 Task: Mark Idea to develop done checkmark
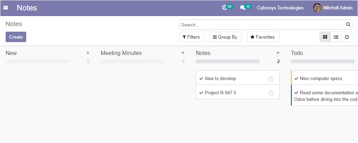click(201, 78)
